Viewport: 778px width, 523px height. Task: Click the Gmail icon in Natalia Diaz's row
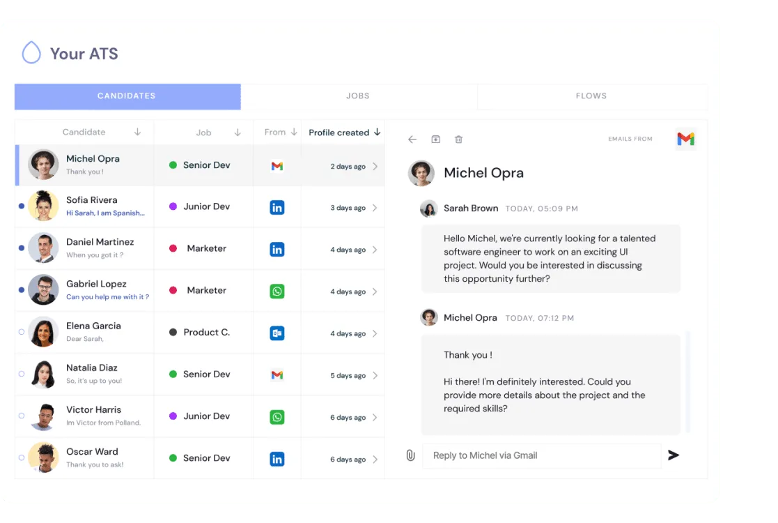(277, 375)
